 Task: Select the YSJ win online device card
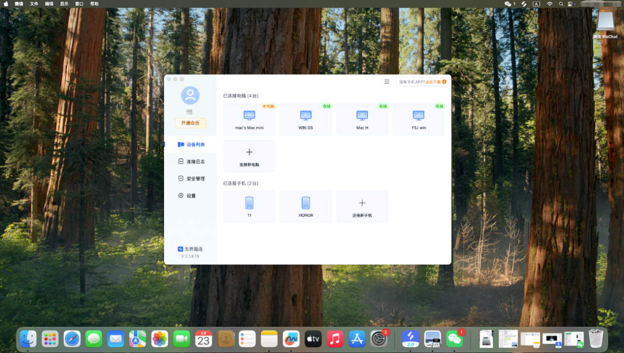pyautogui.click(x=418, y=118)
